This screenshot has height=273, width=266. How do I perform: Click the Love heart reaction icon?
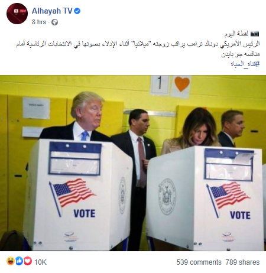(x=28, y=261)
